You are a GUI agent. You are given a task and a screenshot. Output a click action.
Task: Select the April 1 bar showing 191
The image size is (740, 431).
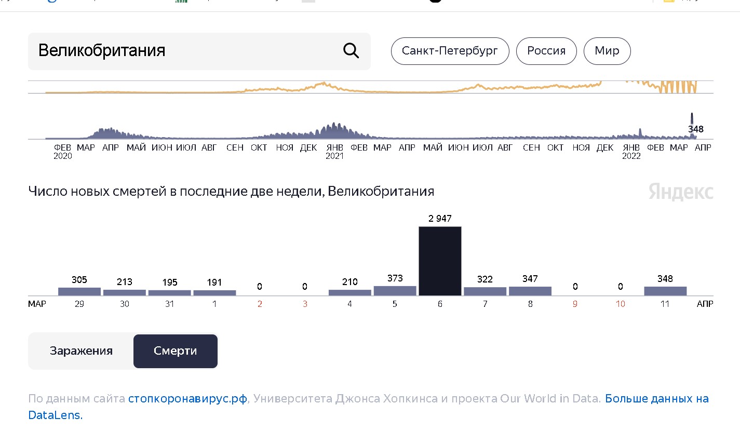214,293
